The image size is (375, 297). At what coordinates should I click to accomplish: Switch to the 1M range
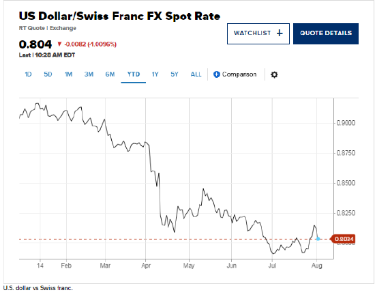click(x=68, y=74)
